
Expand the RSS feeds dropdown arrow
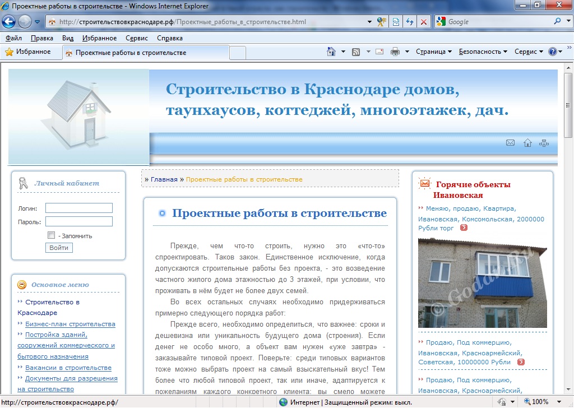tap(368, 52)
